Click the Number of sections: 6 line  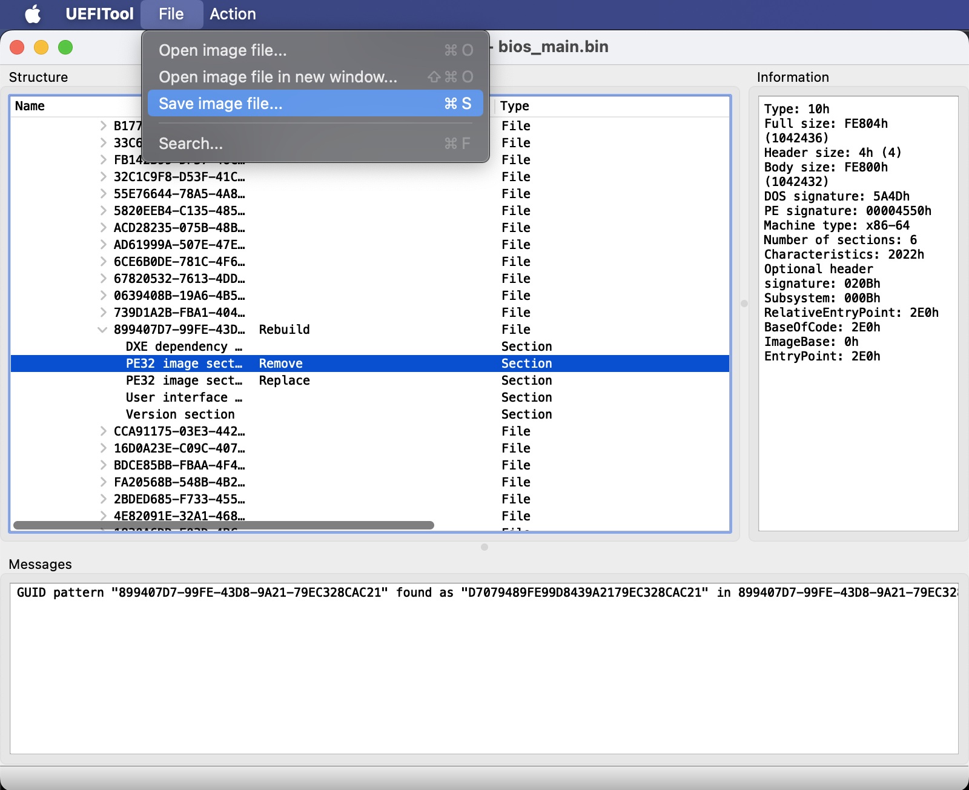pyautogui.click(x=840, y=240)
